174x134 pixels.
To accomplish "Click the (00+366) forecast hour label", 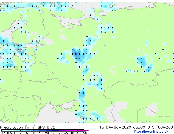I will tap(165, 127).
